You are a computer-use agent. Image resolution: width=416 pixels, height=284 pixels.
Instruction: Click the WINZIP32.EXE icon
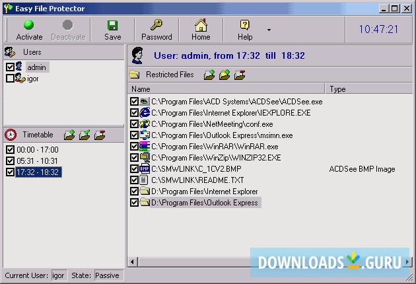pyautogui.click(x=145, y=157)
